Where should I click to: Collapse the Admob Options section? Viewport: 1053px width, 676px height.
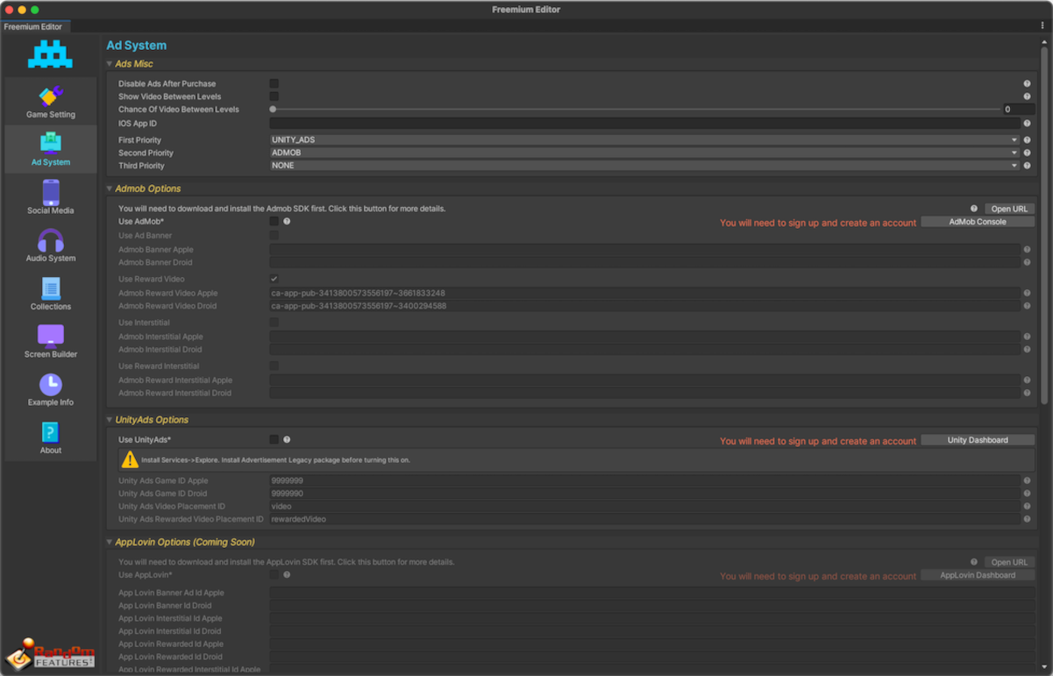(110, 189)
